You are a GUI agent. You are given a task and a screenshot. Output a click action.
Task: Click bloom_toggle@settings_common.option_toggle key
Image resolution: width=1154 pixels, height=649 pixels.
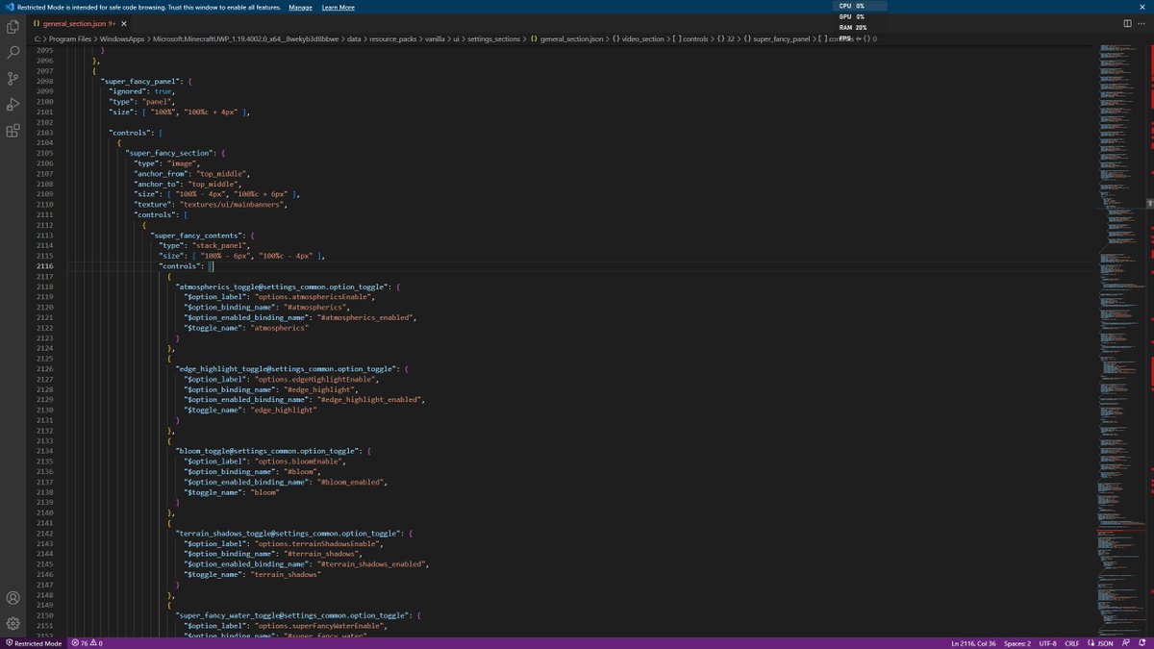point(266,449)
